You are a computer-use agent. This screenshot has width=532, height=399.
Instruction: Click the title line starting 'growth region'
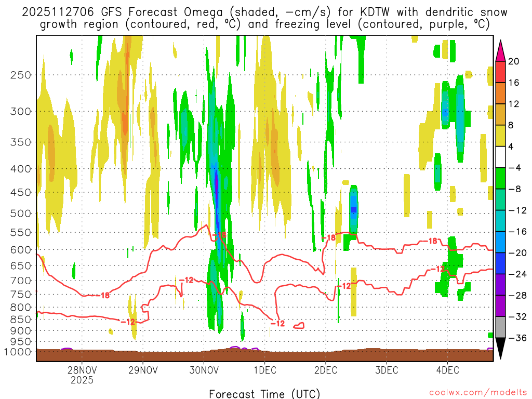(264, 24)
